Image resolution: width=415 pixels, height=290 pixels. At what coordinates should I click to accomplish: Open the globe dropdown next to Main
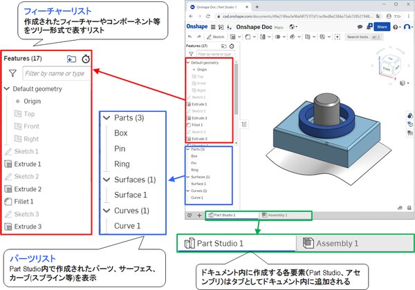point(293,27)
